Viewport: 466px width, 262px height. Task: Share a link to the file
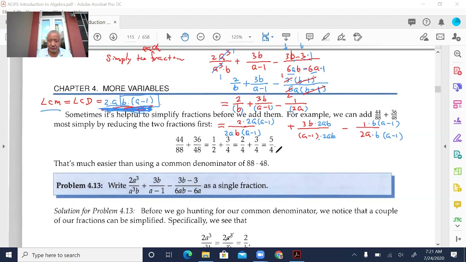(424, 37)
